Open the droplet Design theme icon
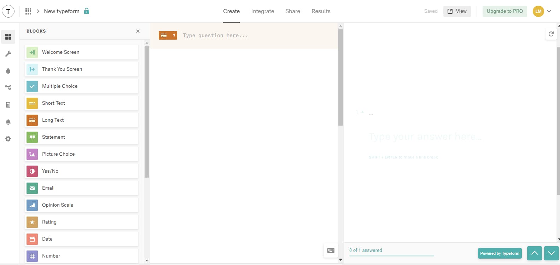 pos(8,71)
